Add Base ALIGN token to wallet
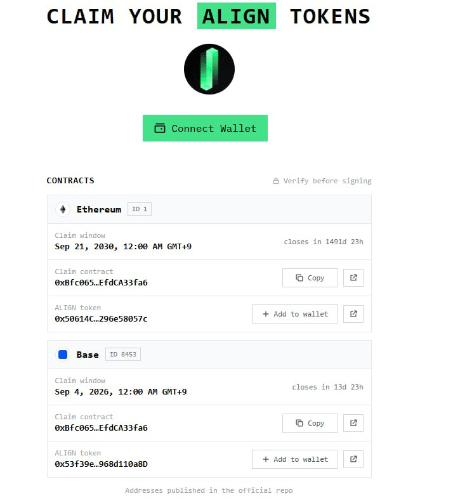 click(x=295, y=459)
